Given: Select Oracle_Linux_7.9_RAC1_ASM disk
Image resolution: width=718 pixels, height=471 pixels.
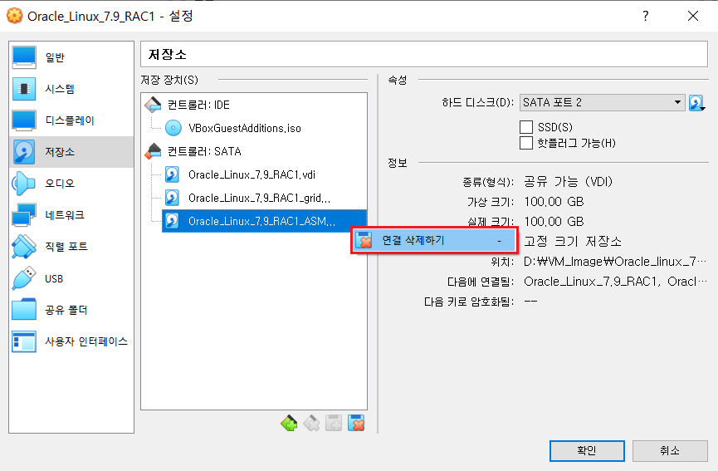Looking at the screenshot, I should click(265, 221).
